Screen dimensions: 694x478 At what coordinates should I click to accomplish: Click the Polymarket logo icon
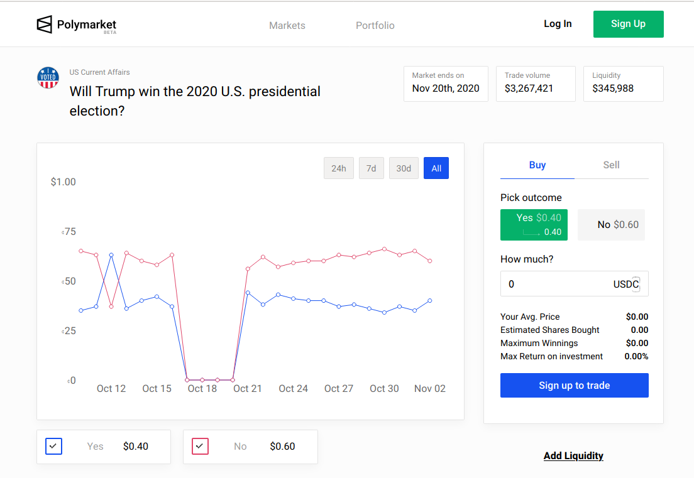(45, 24)
